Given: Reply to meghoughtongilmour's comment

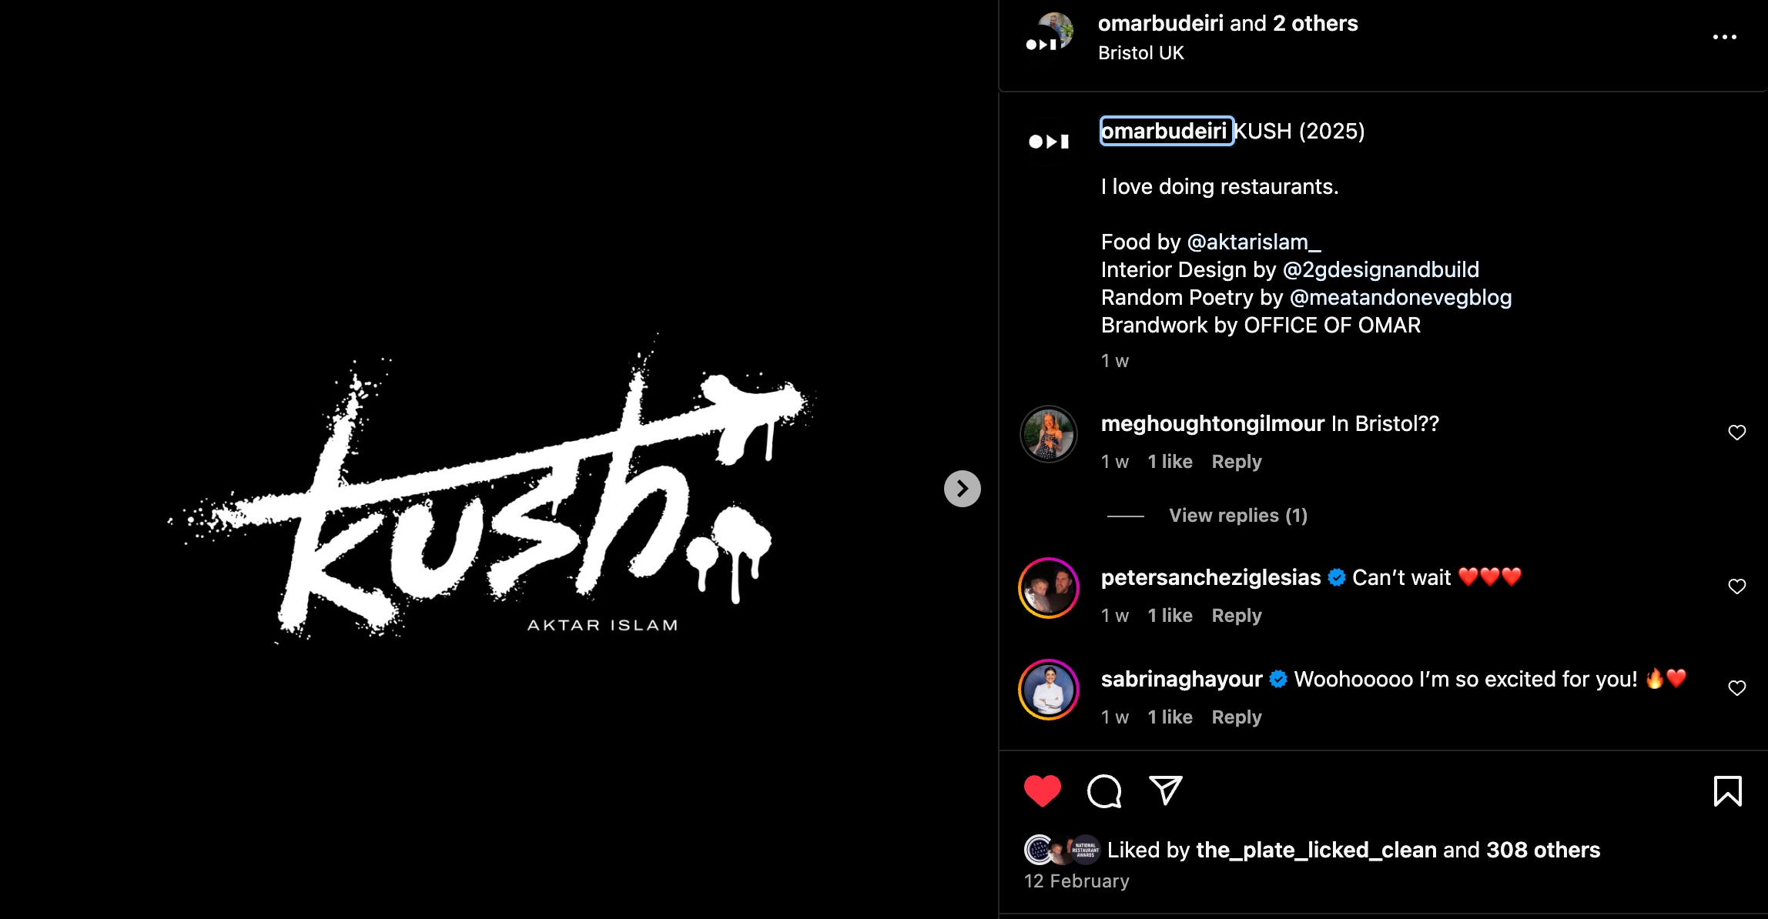Looking at the screenshot, I should [1237, 462].
